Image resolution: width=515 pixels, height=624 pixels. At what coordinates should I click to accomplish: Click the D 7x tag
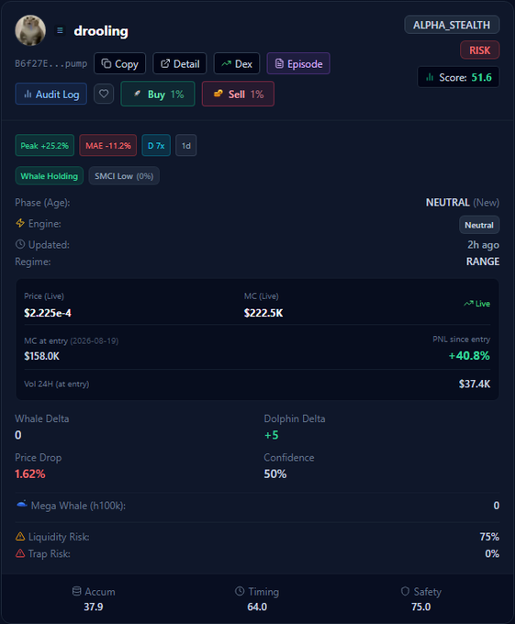[x=156, y=145]
